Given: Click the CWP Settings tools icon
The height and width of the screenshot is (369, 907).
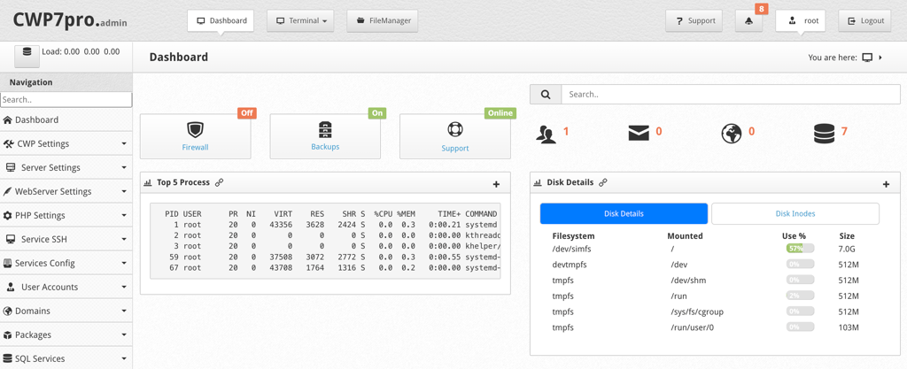Looking at the screenshot, I should pyautogui.click(x=8, y=143).
